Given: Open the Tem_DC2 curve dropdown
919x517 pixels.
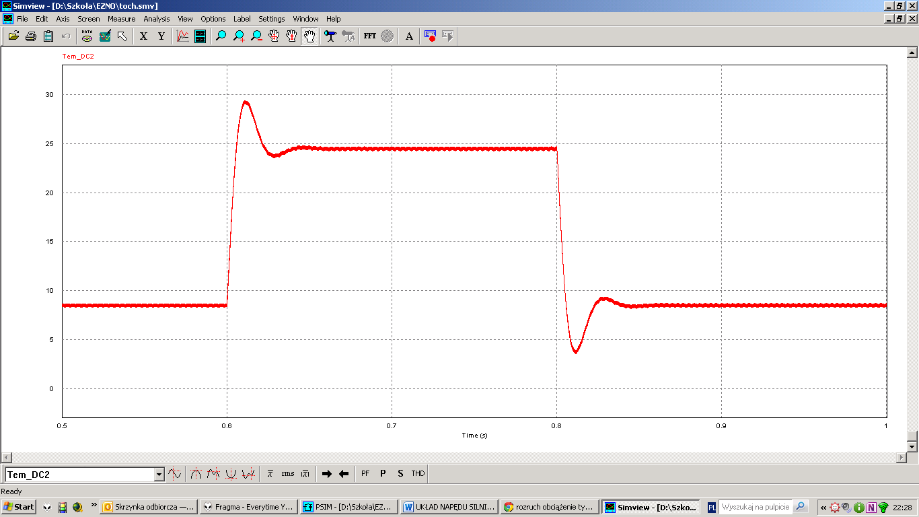Looking at the screenshot, I should coord(159,475).
